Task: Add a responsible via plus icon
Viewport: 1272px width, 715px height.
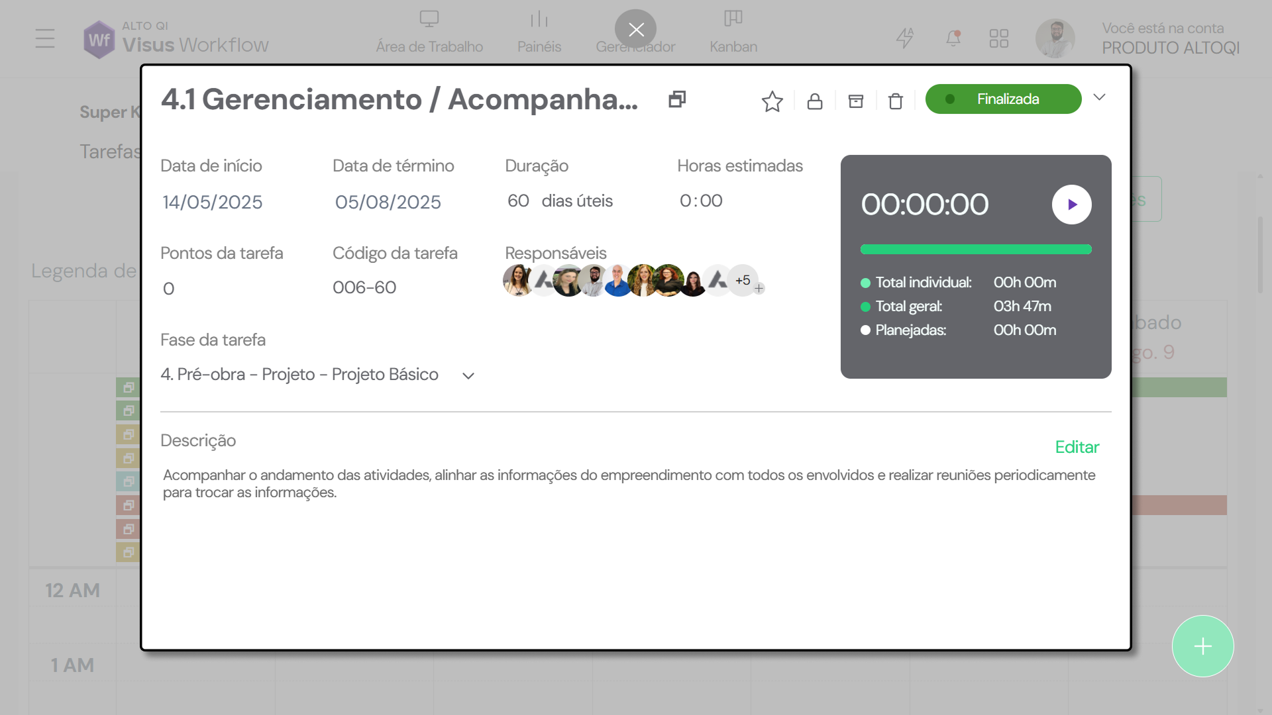Action: [x=759, y=289]
